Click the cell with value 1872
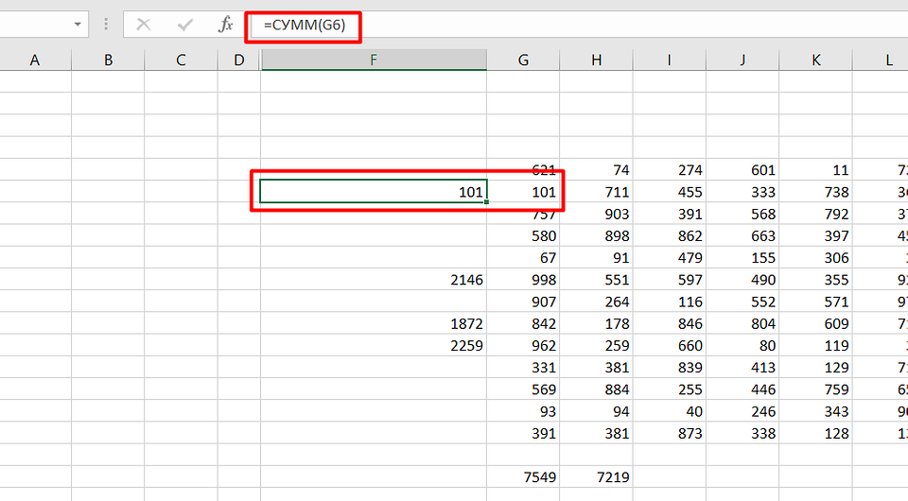 click(x=374, y=323)
